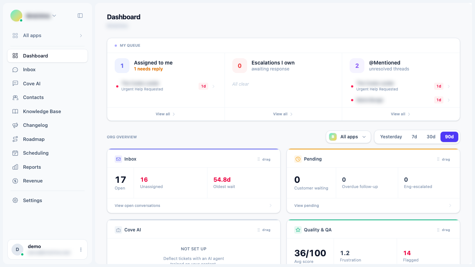Click the View pending row arrow
The image size is (475, 267).
pos(450,206)
